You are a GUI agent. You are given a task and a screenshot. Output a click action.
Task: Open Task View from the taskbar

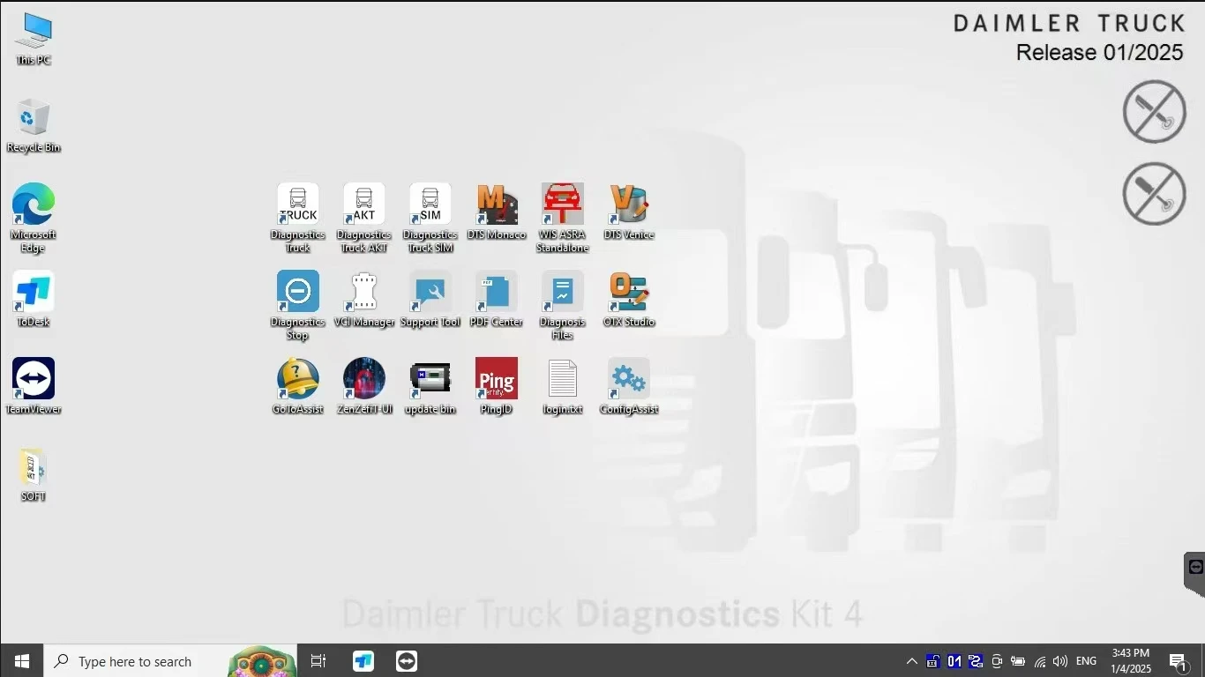318,661
